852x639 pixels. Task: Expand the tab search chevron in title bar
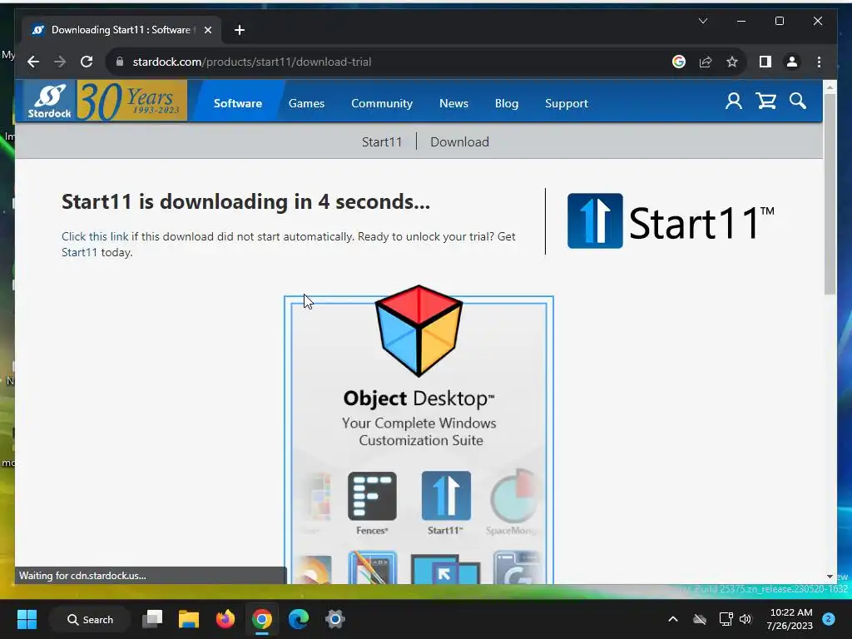(x=702, y=21)
